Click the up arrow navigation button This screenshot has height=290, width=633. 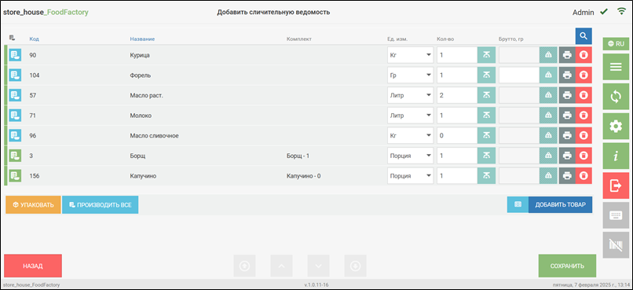282,266
